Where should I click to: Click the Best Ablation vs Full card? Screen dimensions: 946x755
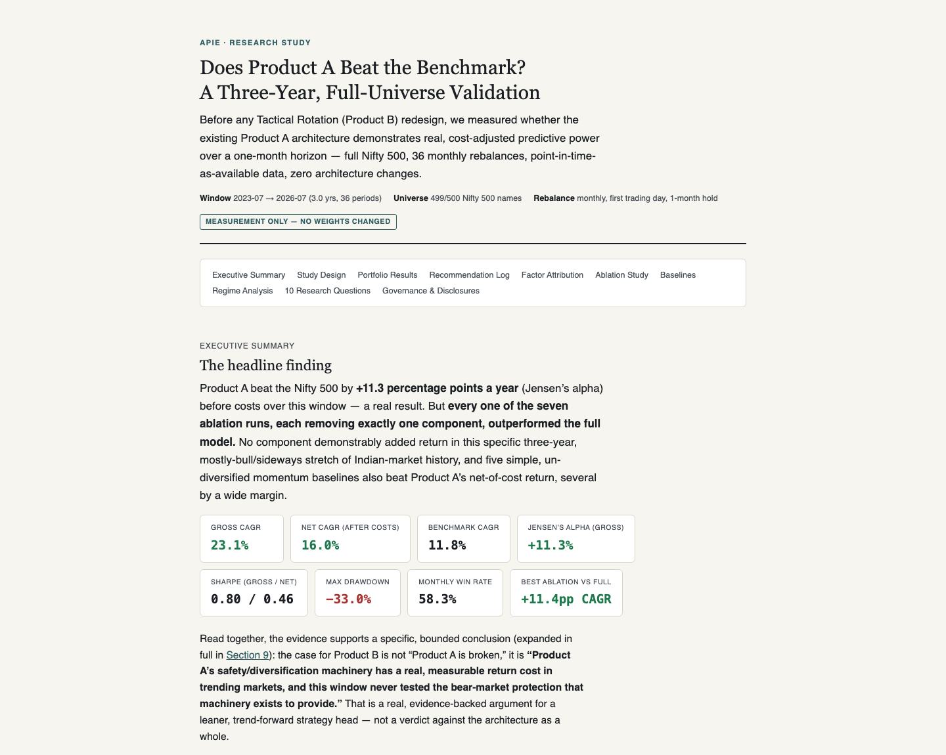[x=566, y=593]
